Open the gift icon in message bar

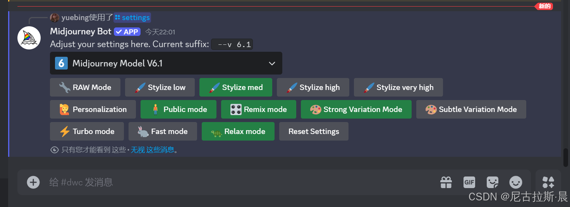tap(446, 182)
